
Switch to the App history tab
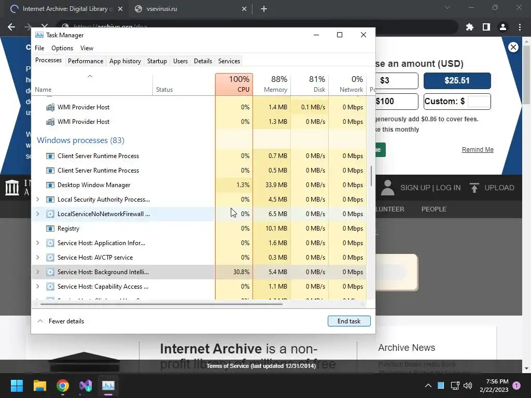pyautogui.click(x=125, y=61)
